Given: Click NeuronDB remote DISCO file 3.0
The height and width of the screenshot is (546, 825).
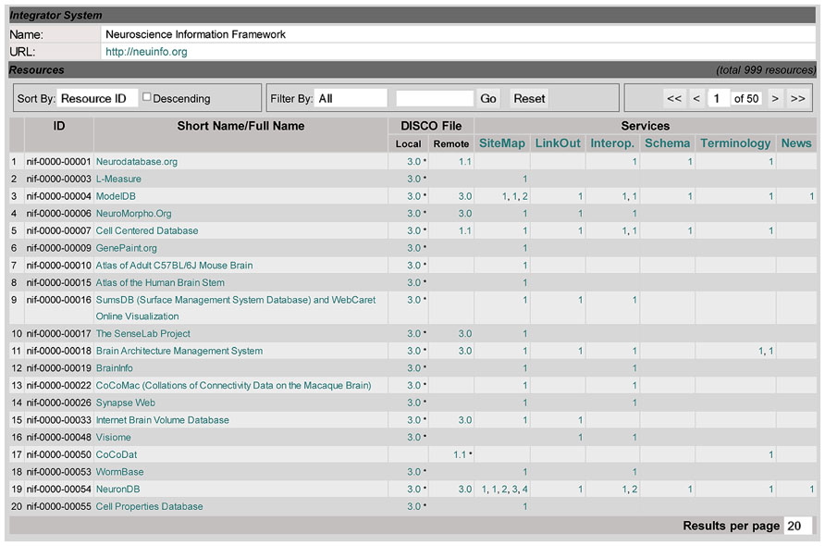Looking at the screenshot, I should pos(465,490).
